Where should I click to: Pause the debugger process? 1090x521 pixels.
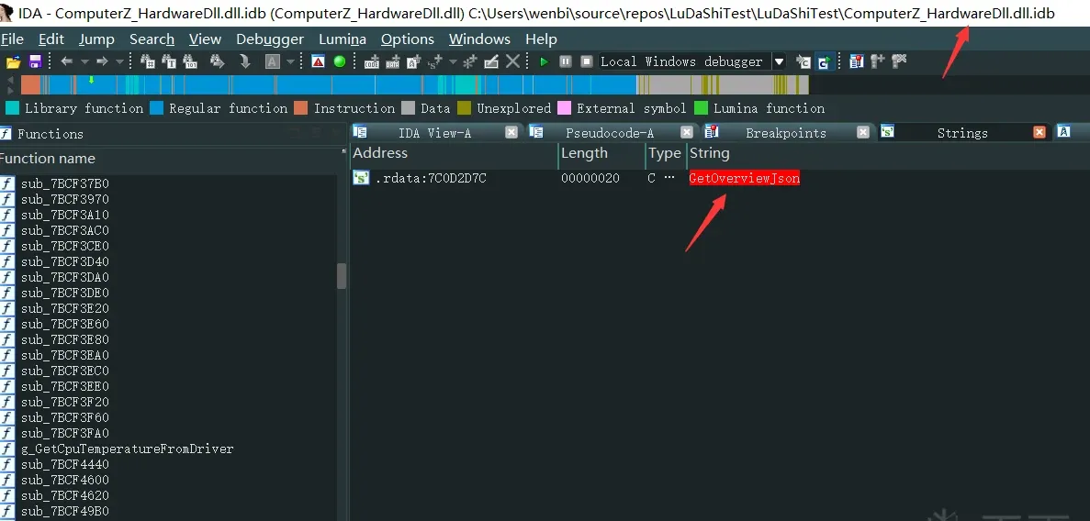pyautogui.click(x=565, y=61)
